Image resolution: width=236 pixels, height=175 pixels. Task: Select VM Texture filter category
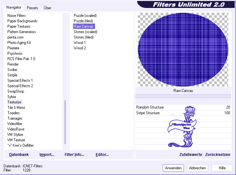16,140
